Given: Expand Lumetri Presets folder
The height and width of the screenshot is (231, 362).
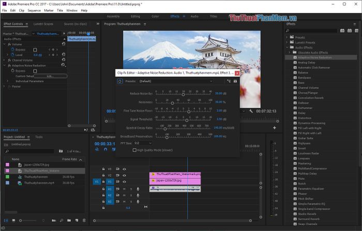Looking at the screenshot, I should 287,42.
